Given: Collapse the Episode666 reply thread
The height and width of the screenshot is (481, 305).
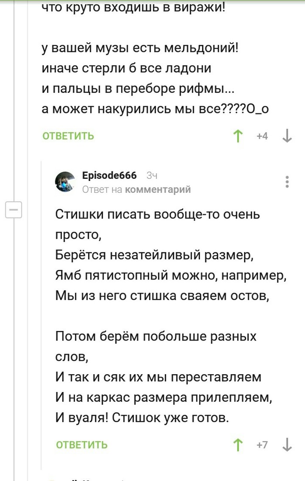Looking at the screenshot, I should pyautogui.click(x=13, y=210).
